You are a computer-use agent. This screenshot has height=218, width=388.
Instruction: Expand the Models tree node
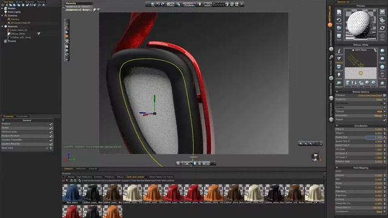2,8
